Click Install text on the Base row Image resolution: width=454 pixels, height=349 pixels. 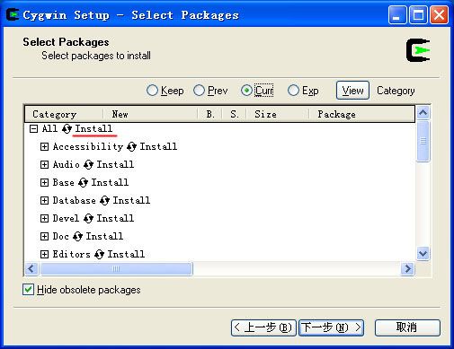tap(110, 182)
